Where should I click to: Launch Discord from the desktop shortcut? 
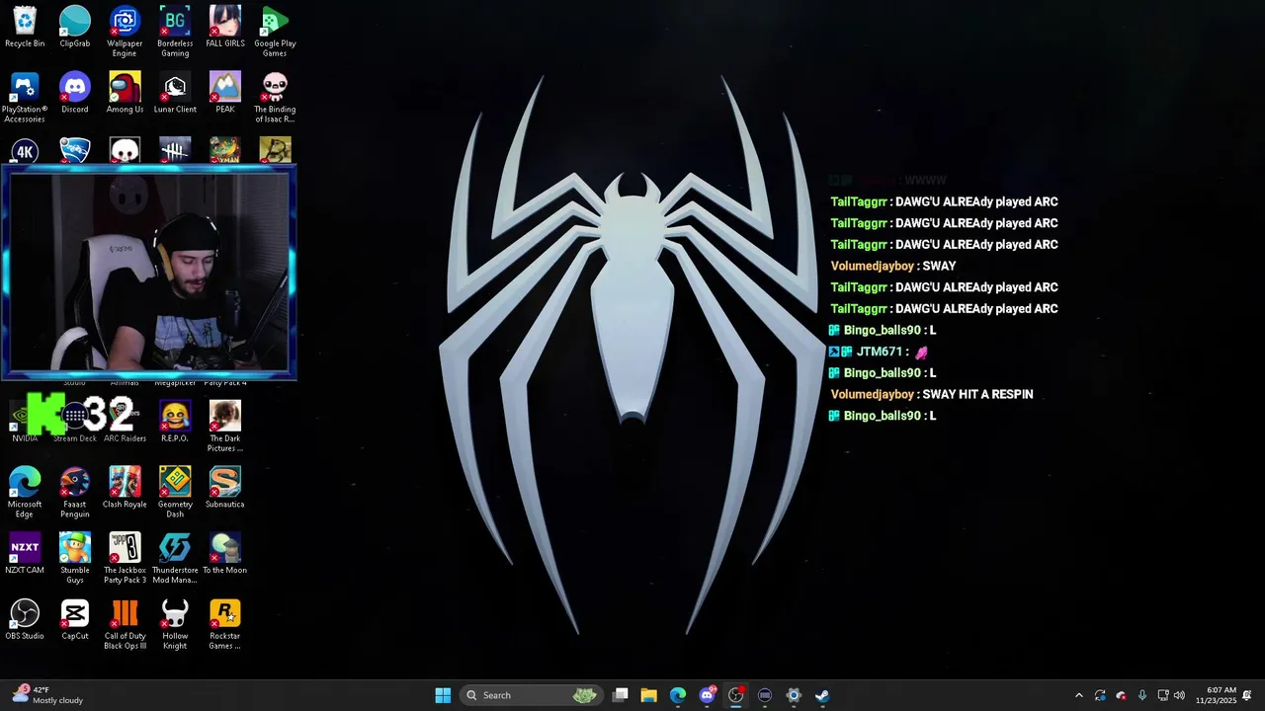[74, 93]
